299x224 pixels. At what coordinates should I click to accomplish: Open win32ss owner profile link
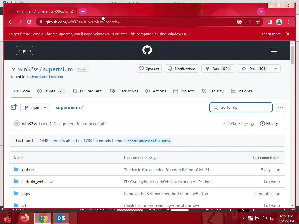pos(28,69)
